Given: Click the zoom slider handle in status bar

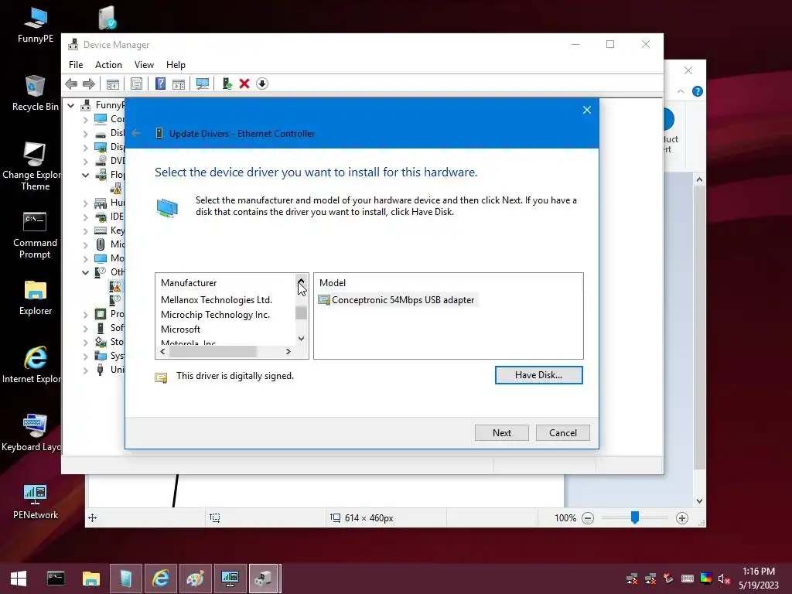Looking at the screenshot, I should tap(635, 517).
